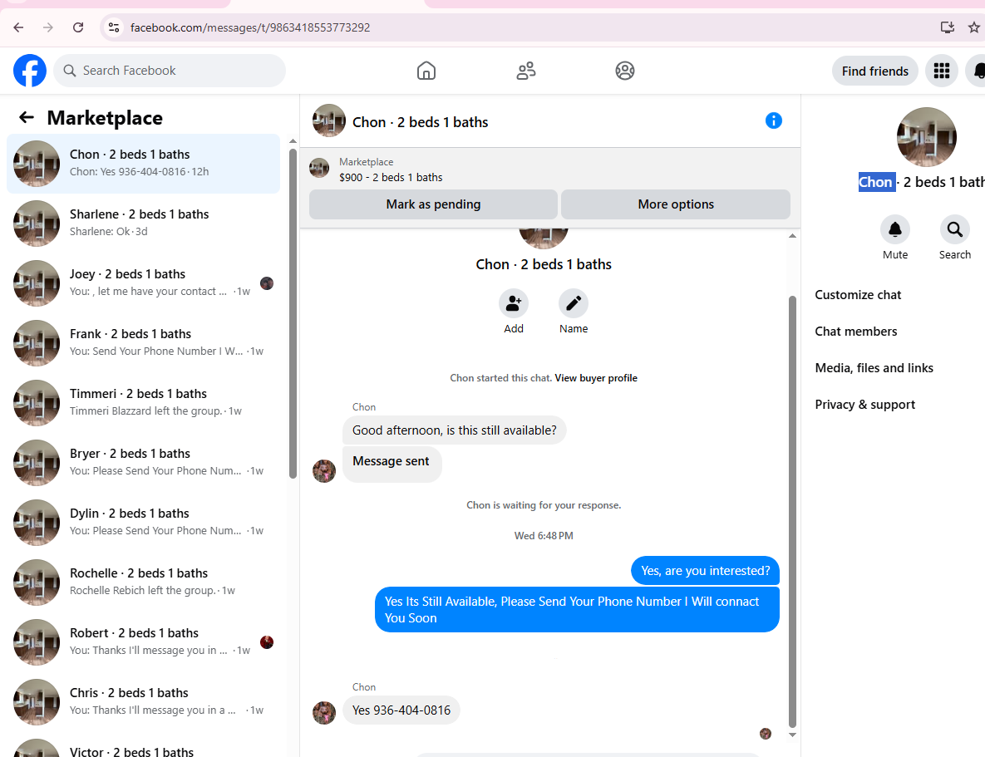
Task: Click the Name pencil icon
Action: (573, 303)
